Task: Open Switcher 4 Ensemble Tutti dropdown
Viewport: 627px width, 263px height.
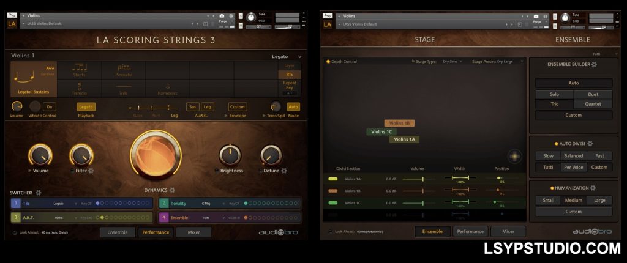Action: click(x=214, y=218)
